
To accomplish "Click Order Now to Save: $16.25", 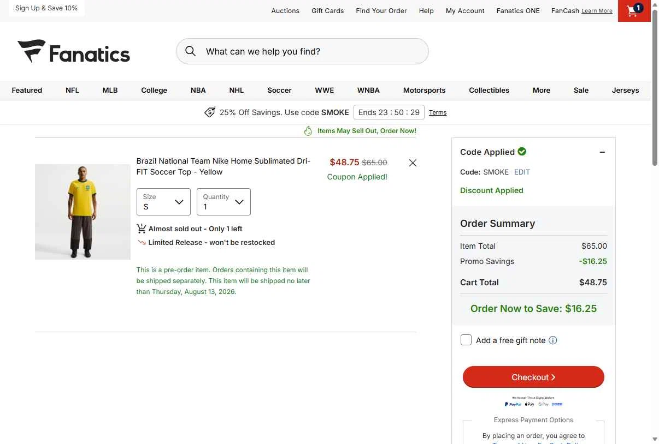I will point(533,309).
